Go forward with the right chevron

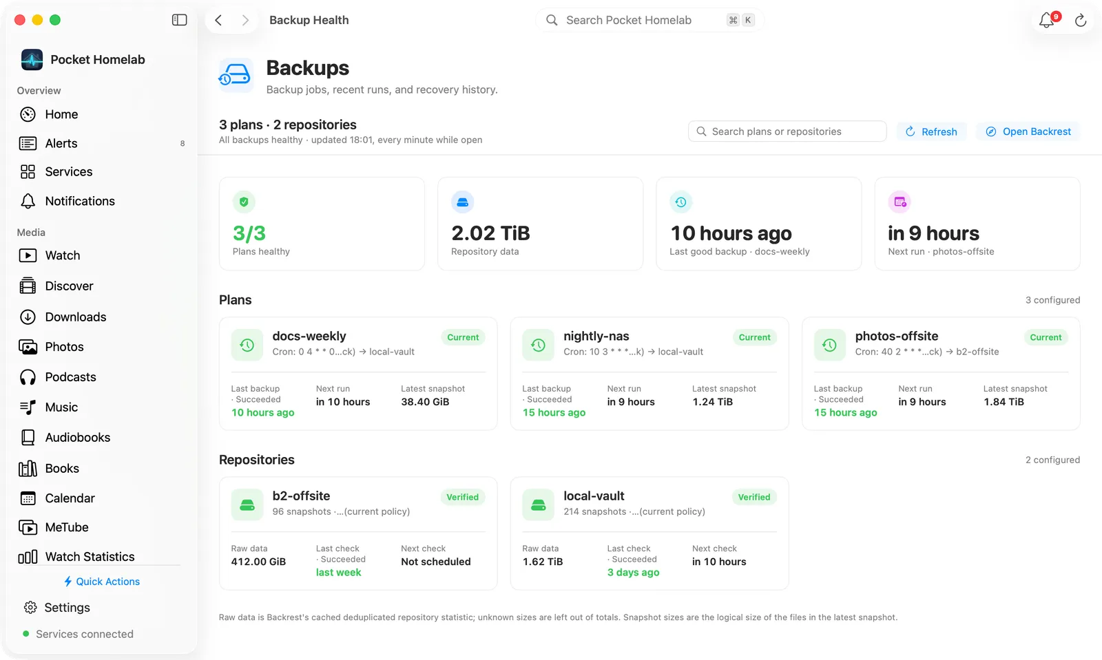click(245, 20)
